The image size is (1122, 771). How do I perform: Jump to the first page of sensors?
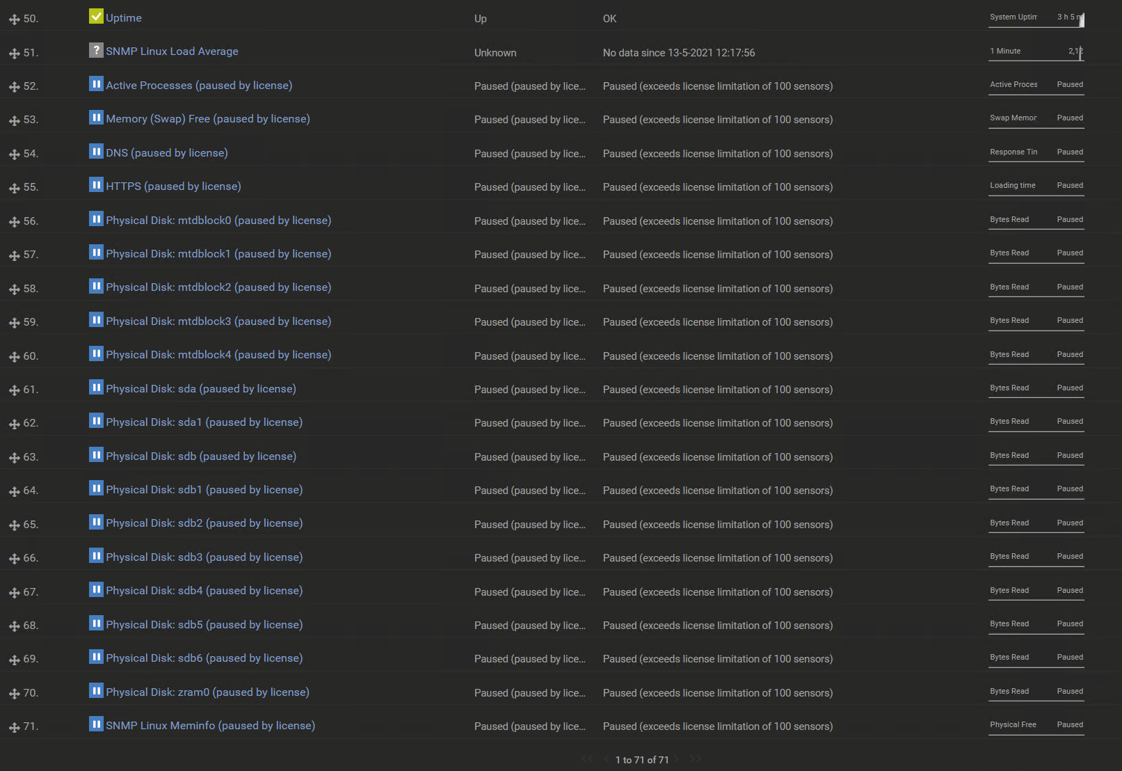point(587,759)
